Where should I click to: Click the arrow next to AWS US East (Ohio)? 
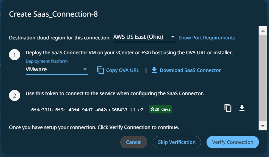173,37
